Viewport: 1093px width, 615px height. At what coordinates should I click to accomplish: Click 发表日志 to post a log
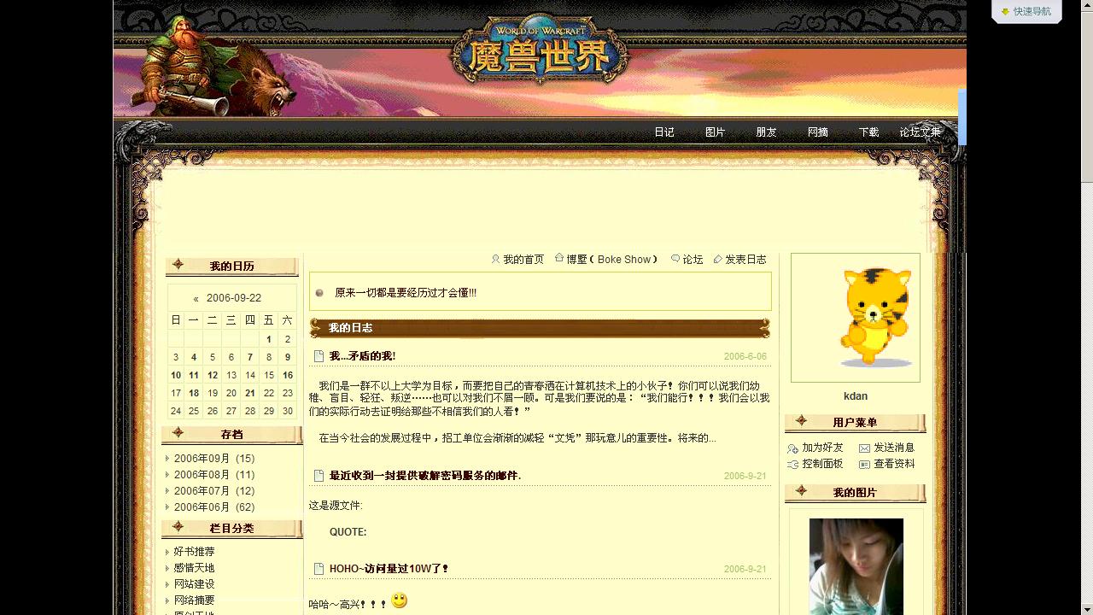coord(746,260)
